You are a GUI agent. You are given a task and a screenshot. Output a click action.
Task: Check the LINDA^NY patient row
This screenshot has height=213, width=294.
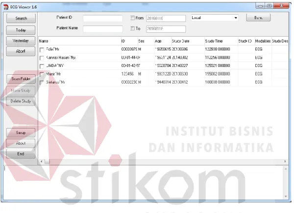pyautogui.click(x=42, y=66)
